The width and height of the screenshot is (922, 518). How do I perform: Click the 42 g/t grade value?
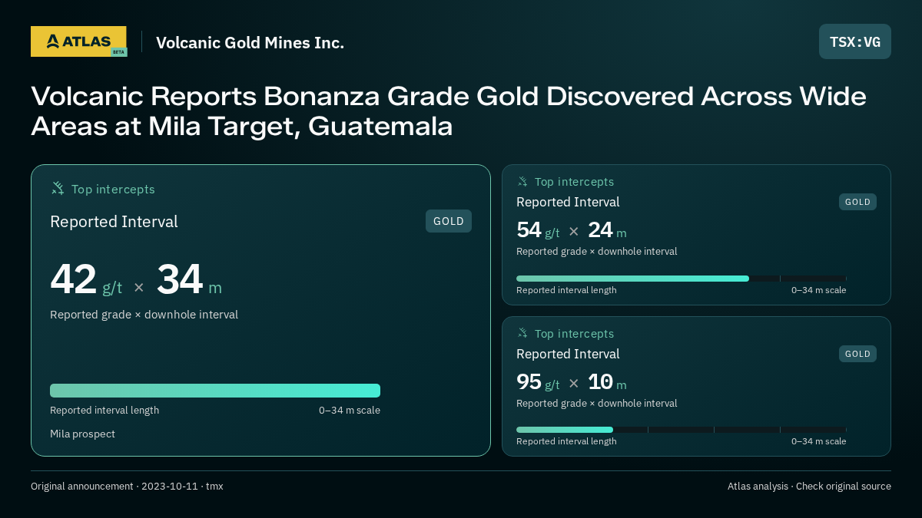pyautogui.click(x=86, y=280)
